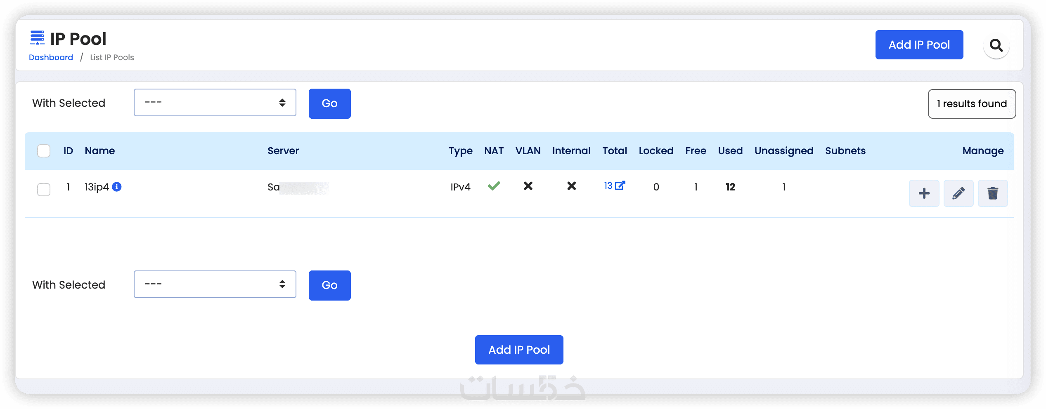
Task: Click the green NAT checkmark icon
Action: point(494,186)
